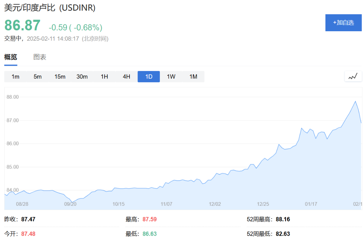
Task: Switch to the 概览 tab
Action: pos(11,57)
